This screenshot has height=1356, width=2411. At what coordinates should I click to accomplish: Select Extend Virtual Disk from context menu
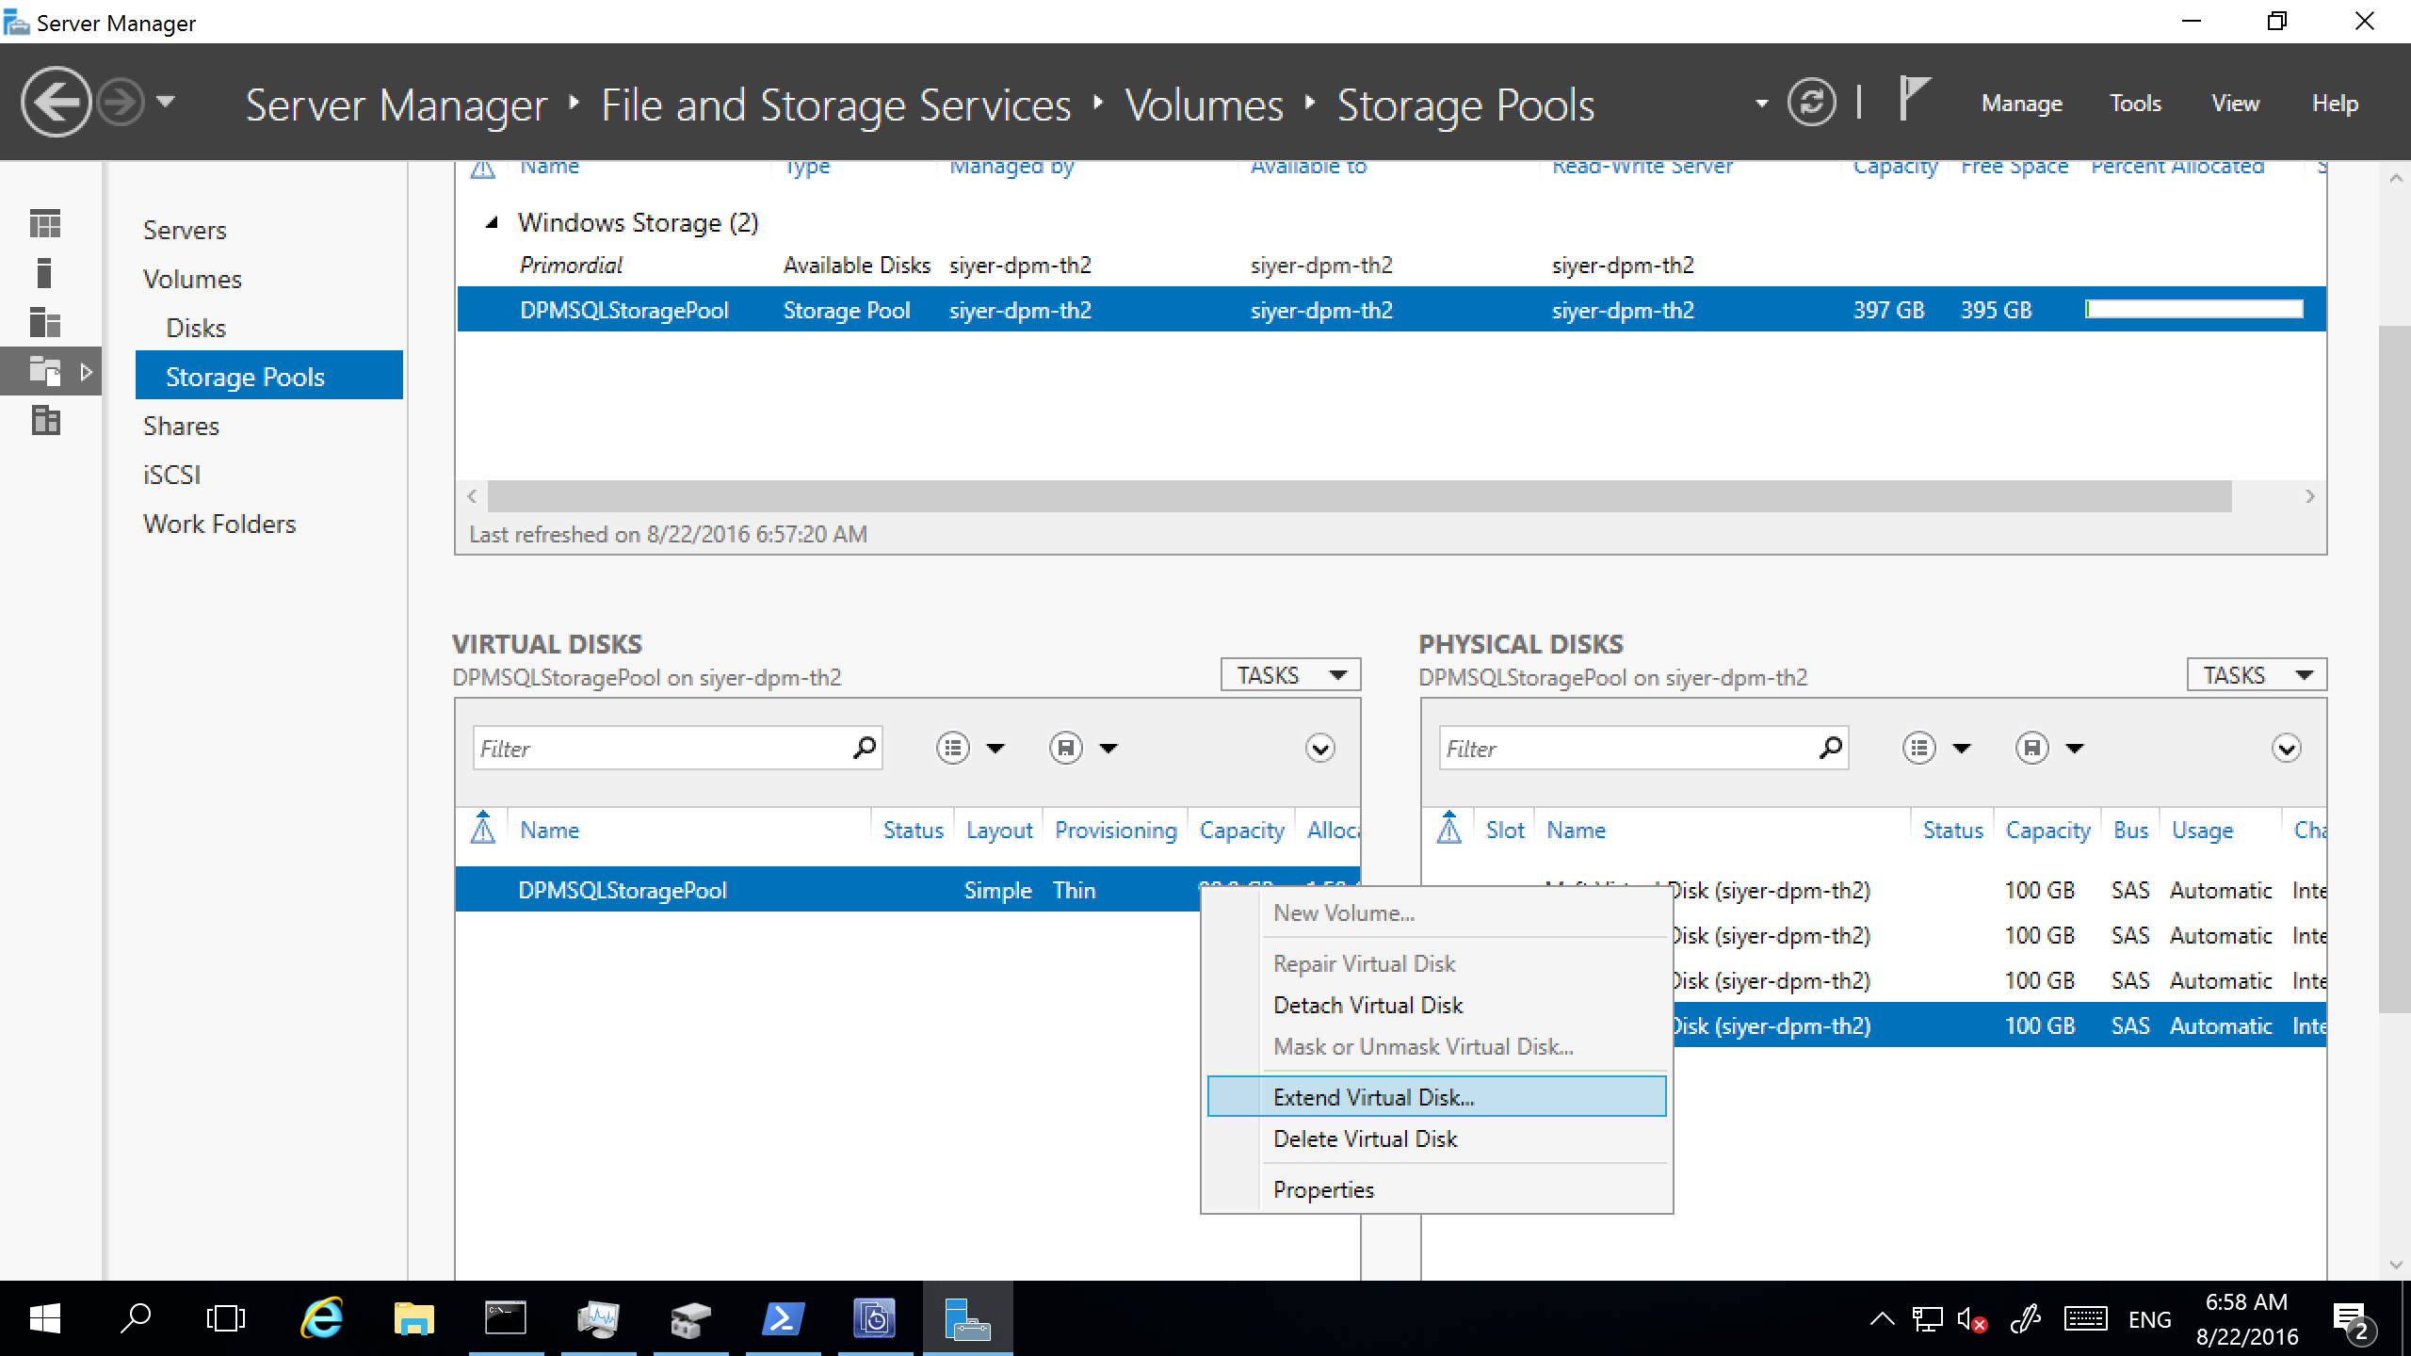(x=1371, y=1096)
